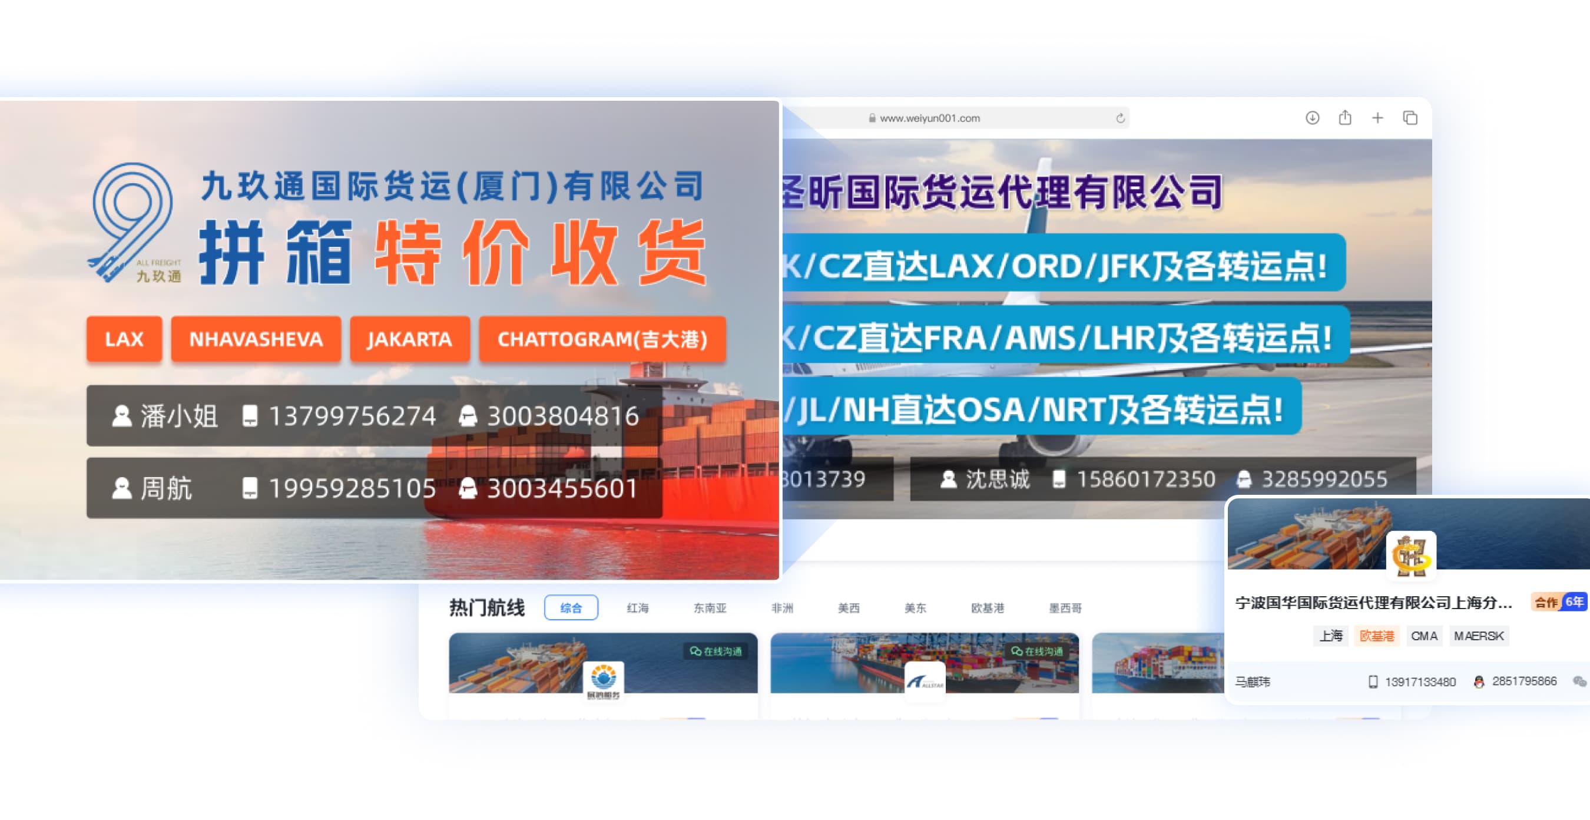Click the phone number 15860172350
This screenshot has height=820, width=1590.
[1146, 479]
